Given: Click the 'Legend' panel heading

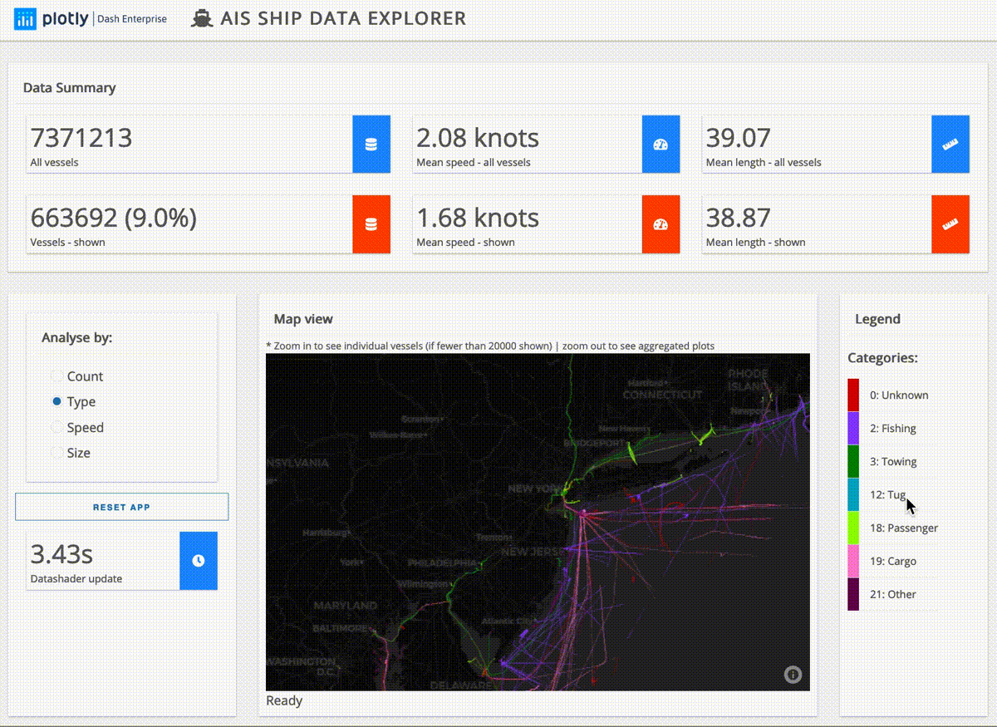Looking at the screenshot, I should (877, 319).
